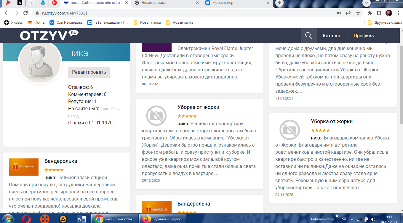Click the saved passwords key icon
This screenshot has width=403, height=223.
[x=339, y=13]
